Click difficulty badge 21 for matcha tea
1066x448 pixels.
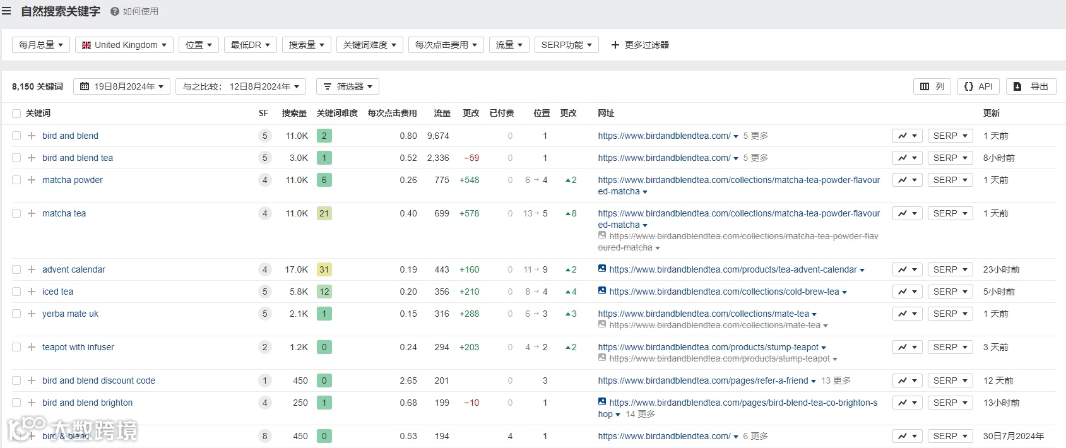click(324, 213)
